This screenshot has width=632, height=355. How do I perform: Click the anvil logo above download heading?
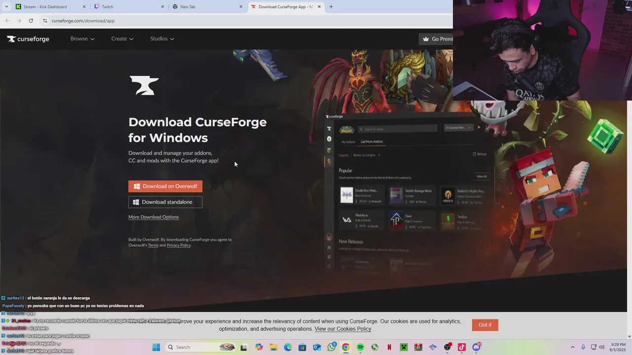144,86
